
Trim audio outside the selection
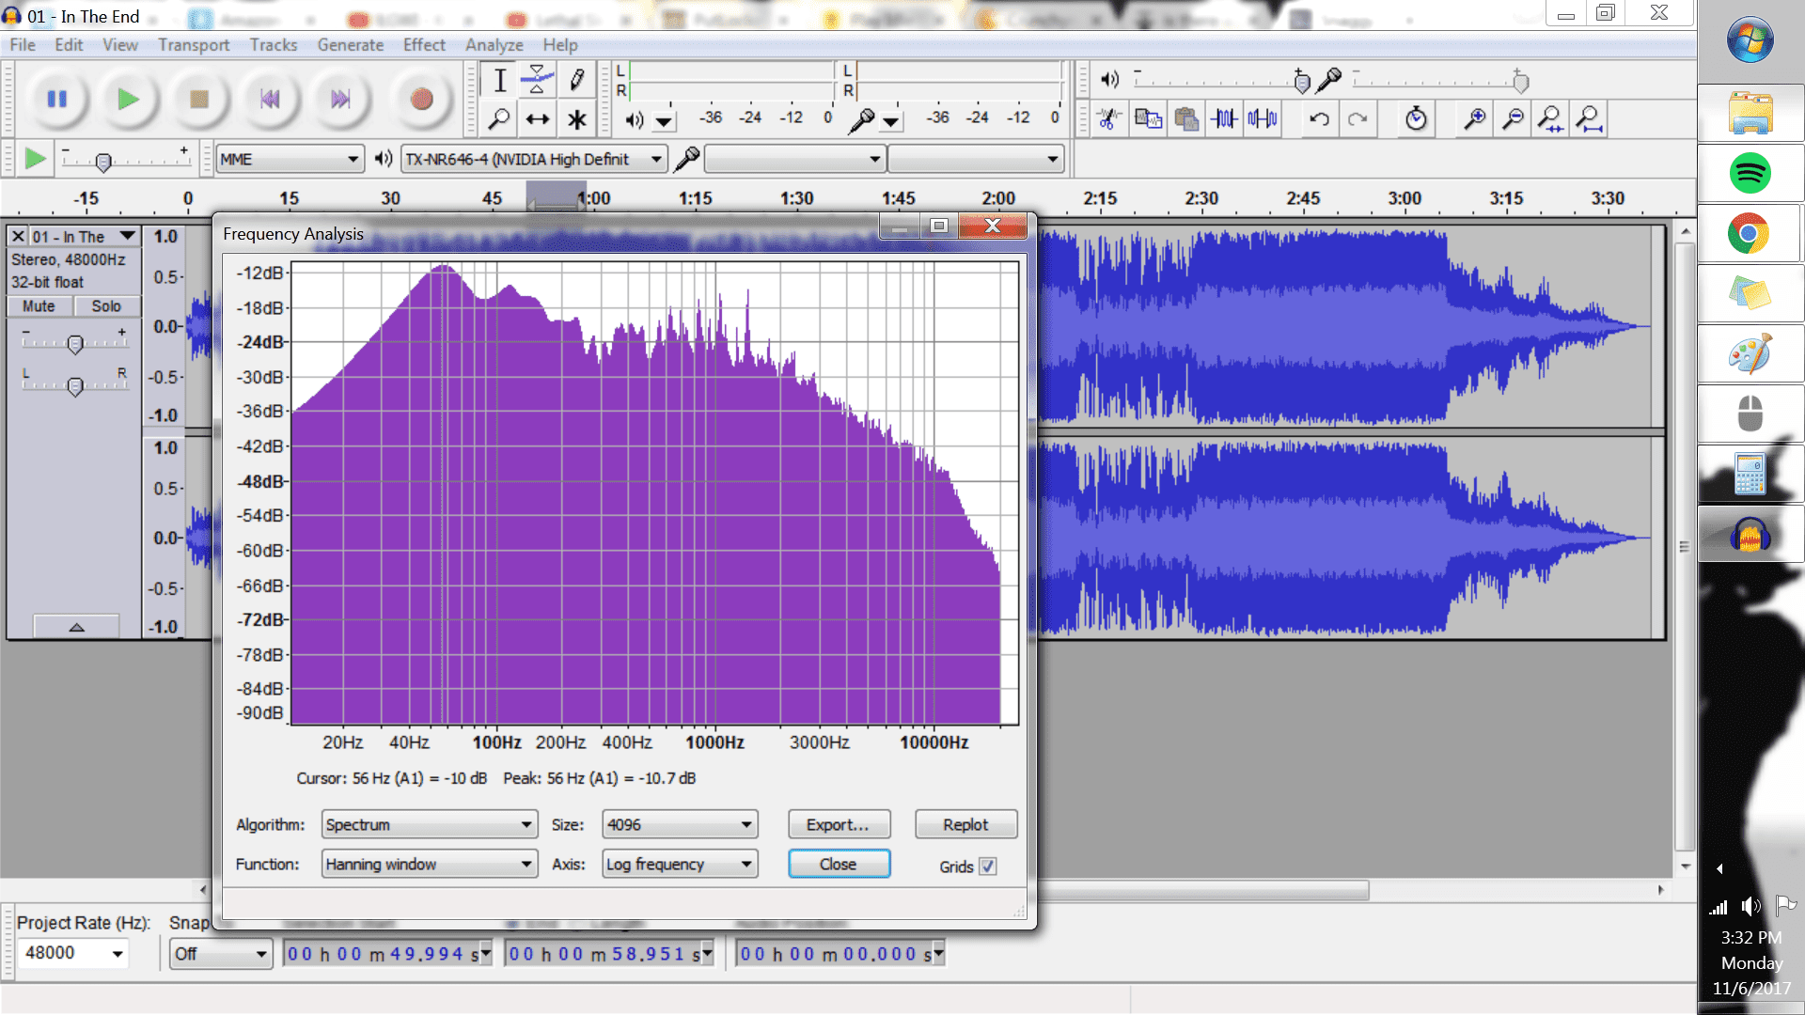click(x=1224, y=119)
